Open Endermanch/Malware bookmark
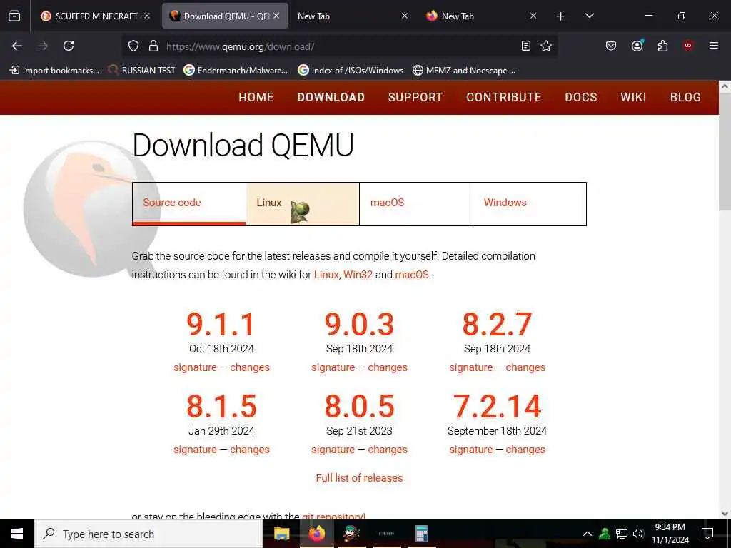 236,71
